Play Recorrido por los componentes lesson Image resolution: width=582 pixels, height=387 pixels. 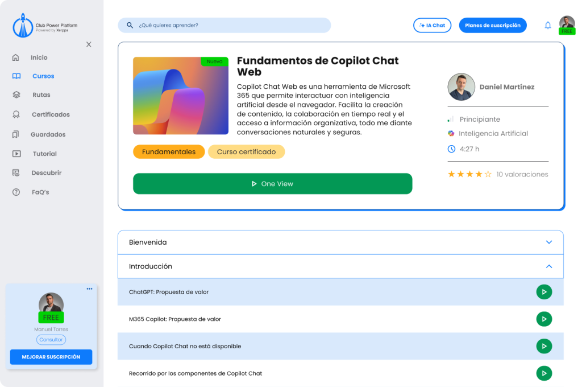point(544,373)
